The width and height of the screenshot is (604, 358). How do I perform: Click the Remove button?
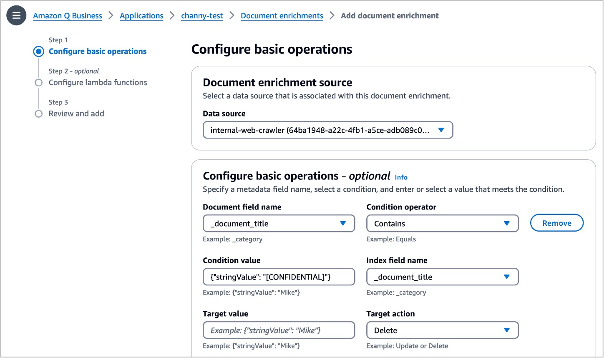[556, 223]
